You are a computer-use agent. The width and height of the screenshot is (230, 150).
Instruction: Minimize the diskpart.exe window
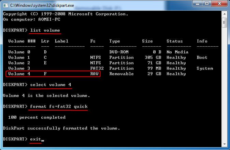tap(197, 4)
